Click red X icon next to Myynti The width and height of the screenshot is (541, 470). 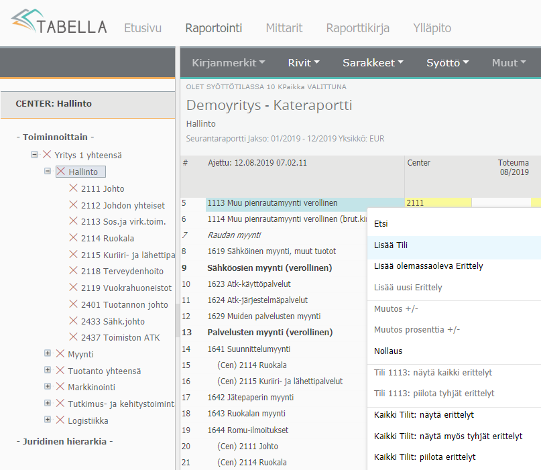click(x=60, y=354)
